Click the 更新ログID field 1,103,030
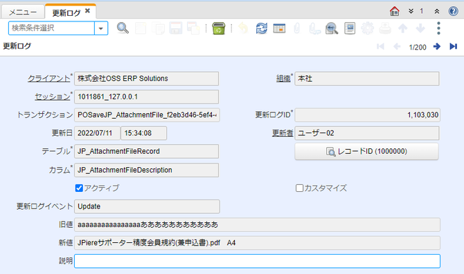The width and height of the screenshot is (464, 274). 367,115
